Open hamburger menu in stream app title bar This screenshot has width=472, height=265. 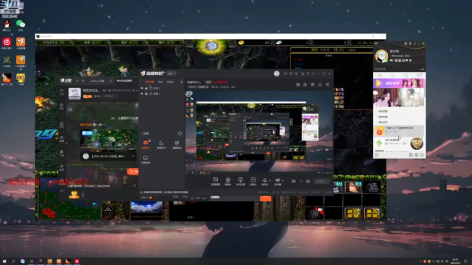313,74
